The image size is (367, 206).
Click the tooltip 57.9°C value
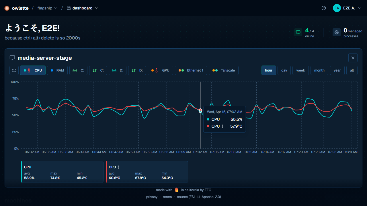click(x=236, y=126)
